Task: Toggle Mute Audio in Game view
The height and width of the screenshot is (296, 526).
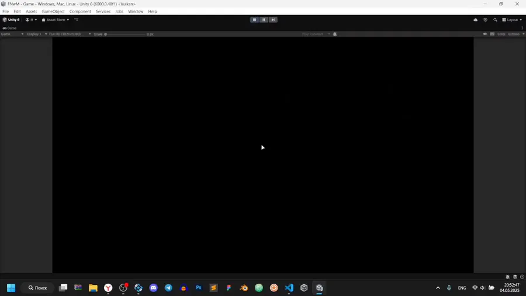Action: click(485, 35)
